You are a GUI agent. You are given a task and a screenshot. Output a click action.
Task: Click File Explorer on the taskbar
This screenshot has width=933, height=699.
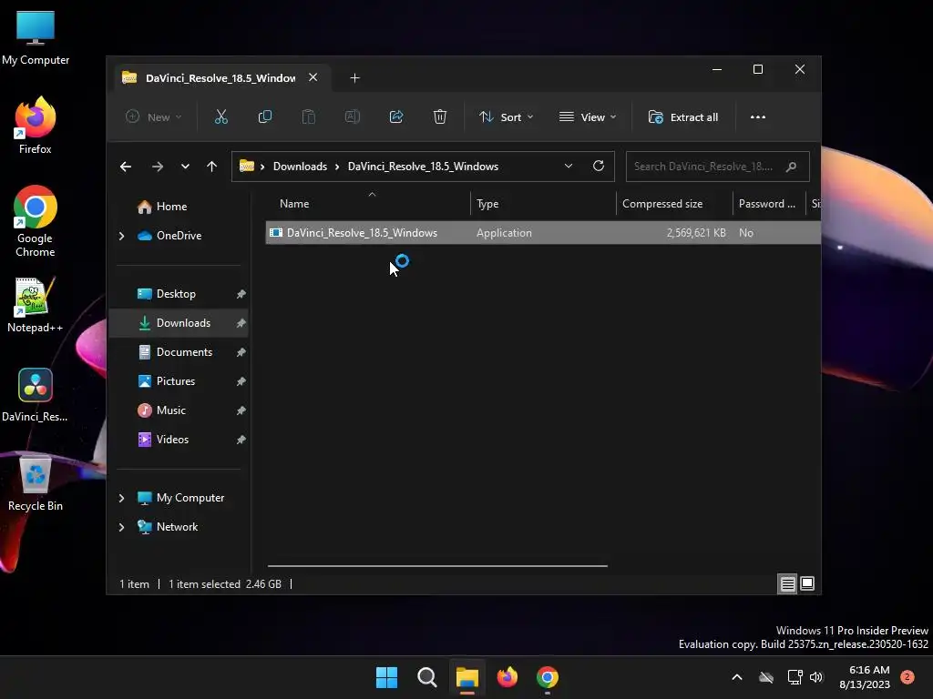pyautogui.click(x=467, y=677)
